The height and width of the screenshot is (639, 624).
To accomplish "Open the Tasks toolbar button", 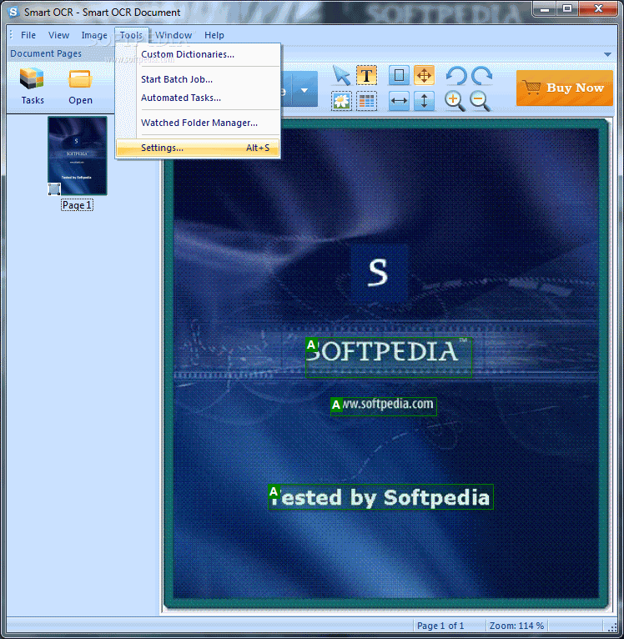I will coord(33,86).
